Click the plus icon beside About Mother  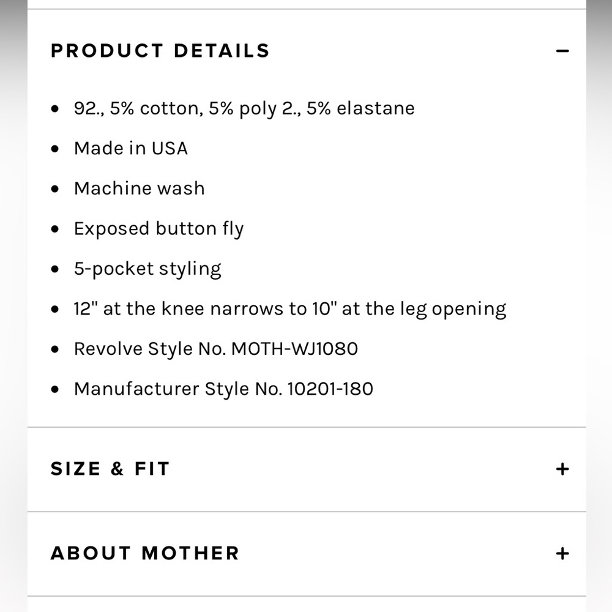pyautogui.click(x=562, y=553)
